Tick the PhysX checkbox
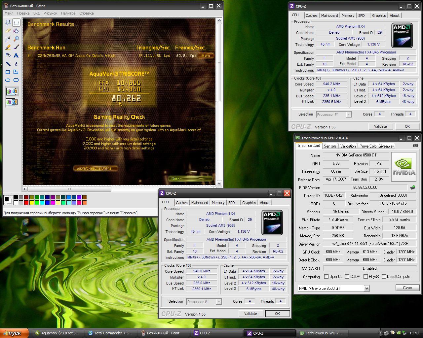The width and height of the screenshot is (423, 338). coord(365,277)
